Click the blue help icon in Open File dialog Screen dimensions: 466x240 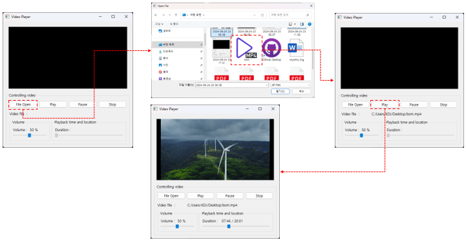[310, 24]
